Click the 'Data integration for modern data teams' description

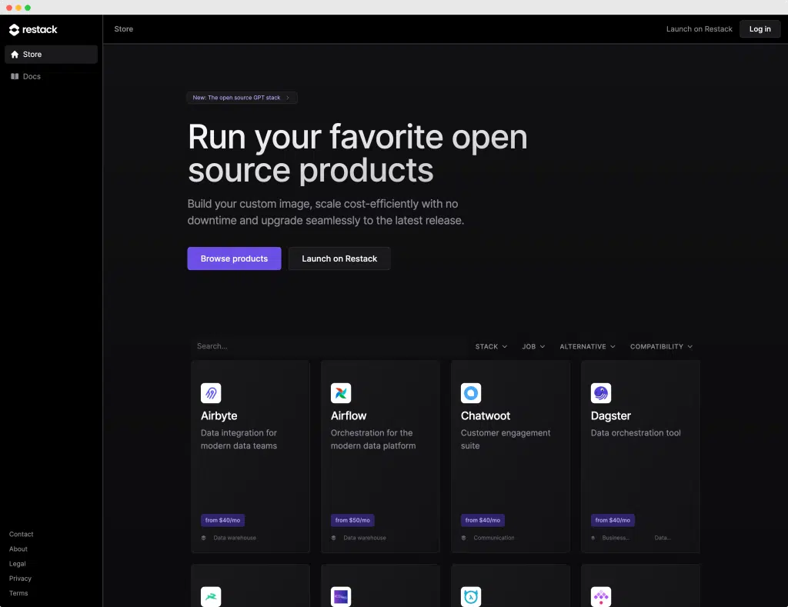tap(239, 439)
